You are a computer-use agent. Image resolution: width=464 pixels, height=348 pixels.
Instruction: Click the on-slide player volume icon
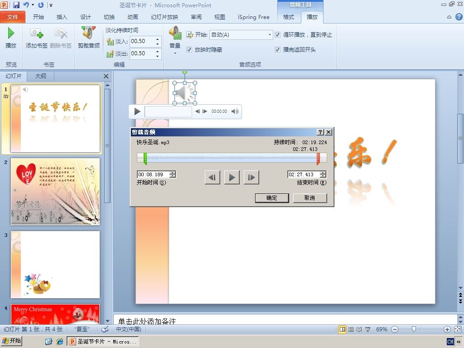click(235, 111)
